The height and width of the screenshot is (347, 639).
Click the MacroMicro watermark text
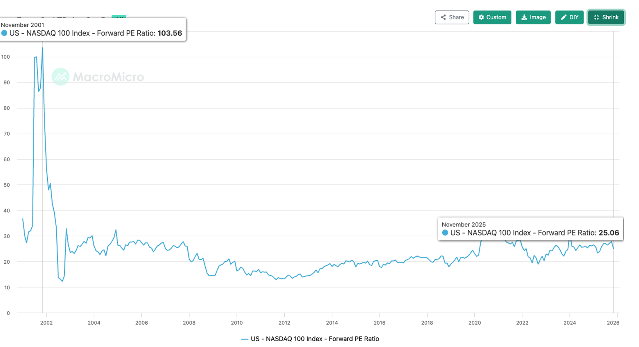108,77
